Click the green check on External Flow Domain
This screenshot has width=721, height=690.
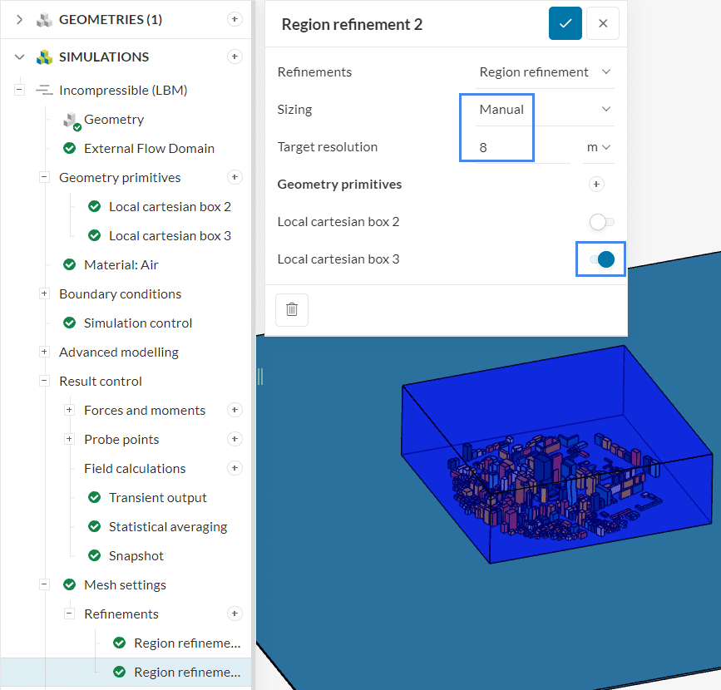[69, 148]
